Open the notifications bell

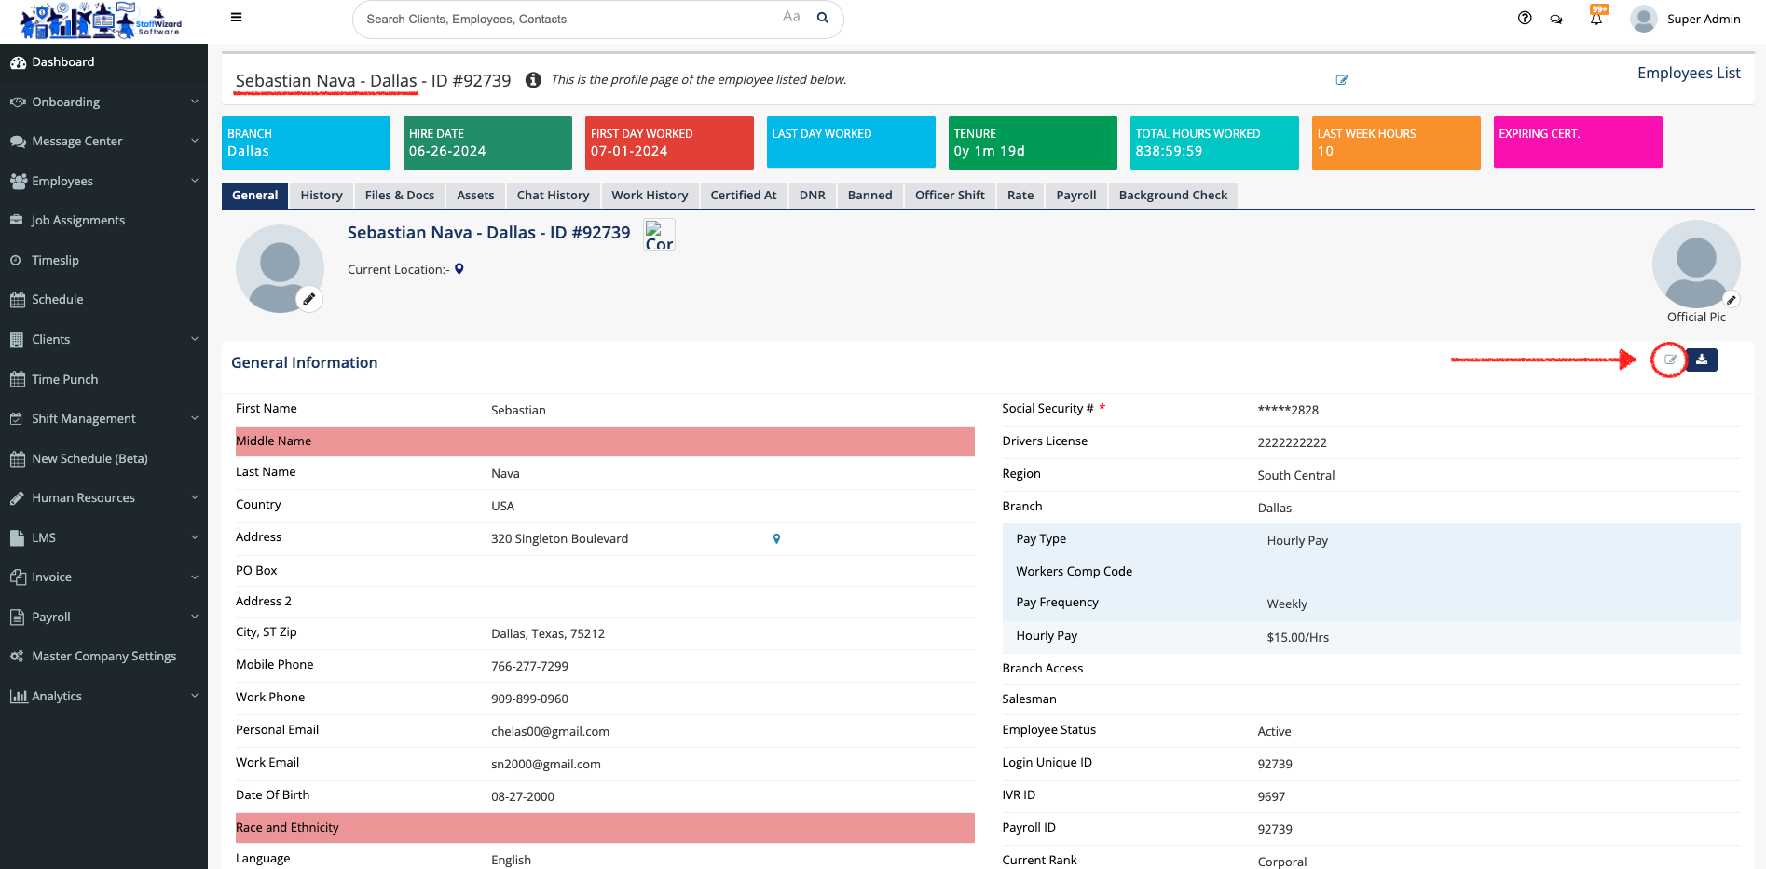tap(1596, 19)
